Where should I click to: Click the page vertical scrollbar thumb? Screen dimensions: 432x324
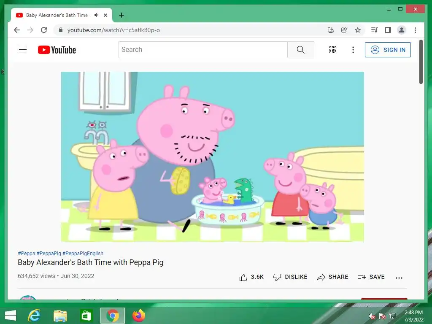421,62
